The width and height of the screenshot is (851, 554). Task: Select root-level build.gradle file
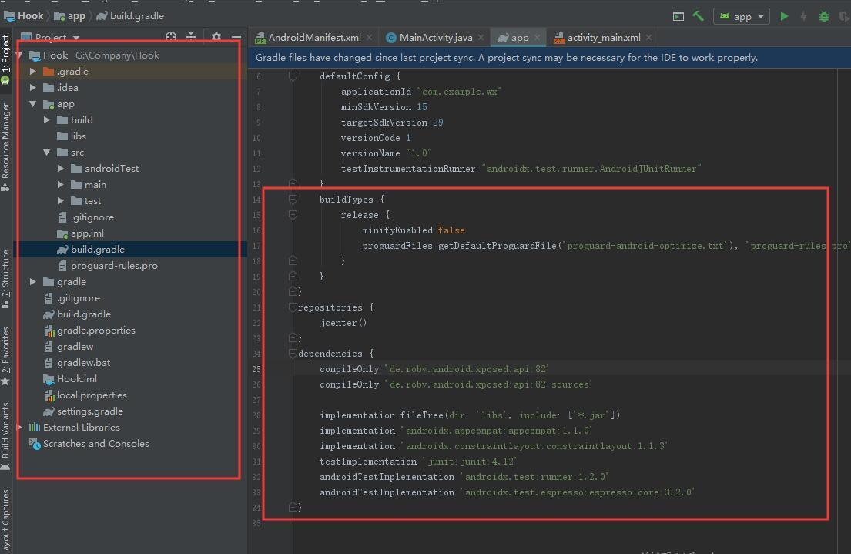[77, 314]
